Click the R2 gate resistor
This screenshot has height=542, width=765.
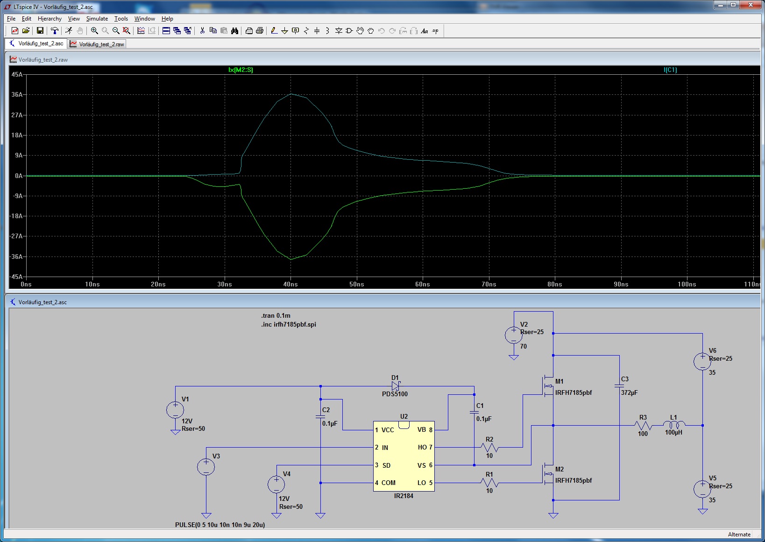pos(489,448)
